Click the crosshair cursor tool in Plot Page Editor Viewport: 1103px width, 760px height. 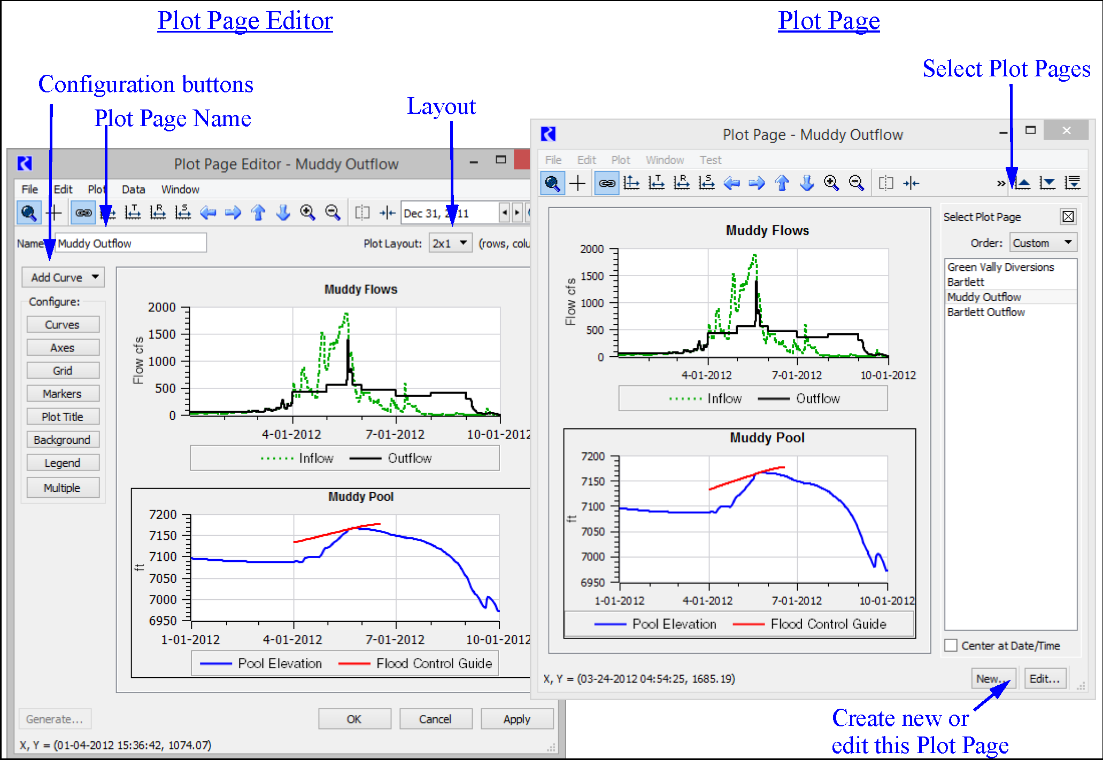(54, 213)
